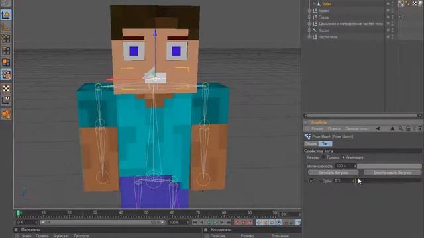
Task: Toggle the scale key recording icon
Action: click(265, 223)
